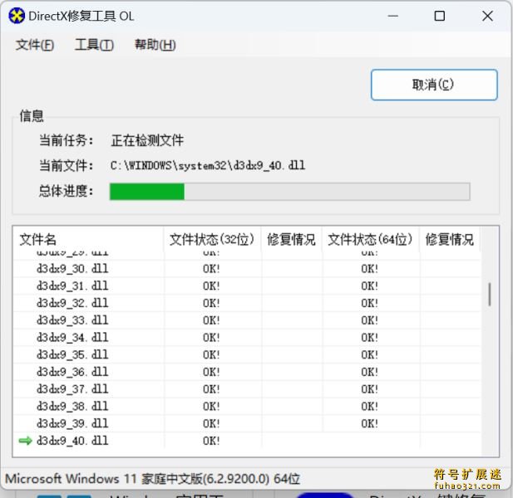This screenshot has height=498, width=513.
Task: Click the last 修复情况 column header
Action: pos(450,239)
